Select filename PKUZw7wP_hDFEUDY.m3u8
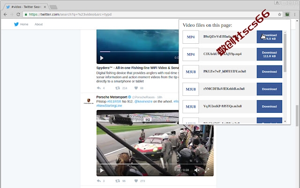Viewport: 300px width, 188px height. click(x=225, y=71)
